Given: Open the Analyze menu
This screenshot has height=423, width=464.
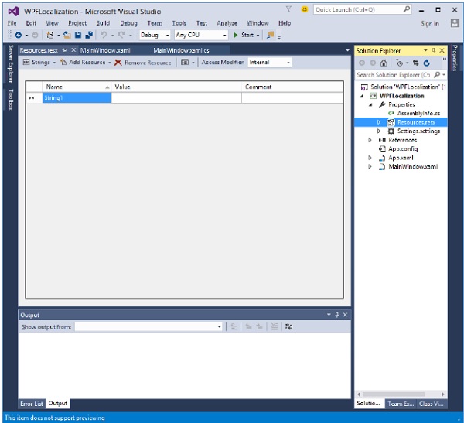Looking at the screenshot, I should tap(227, 23).
